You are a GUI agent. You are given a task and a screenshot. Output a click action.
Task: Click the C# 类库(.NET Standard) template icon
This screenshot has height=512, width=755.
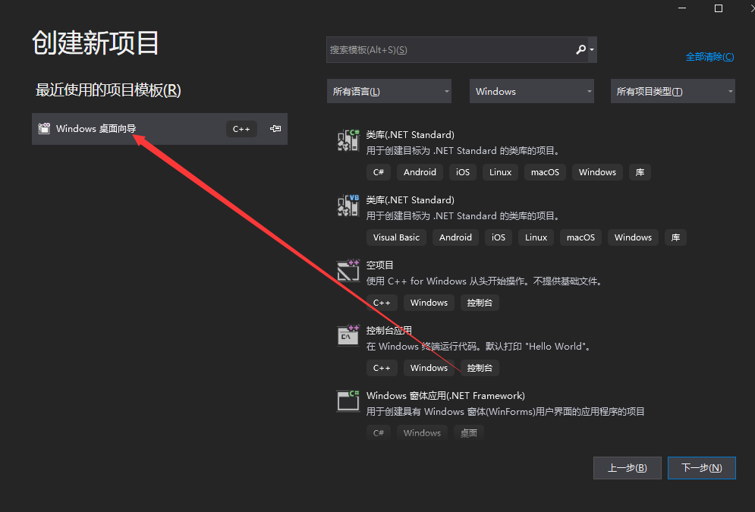tap(348, 140)
